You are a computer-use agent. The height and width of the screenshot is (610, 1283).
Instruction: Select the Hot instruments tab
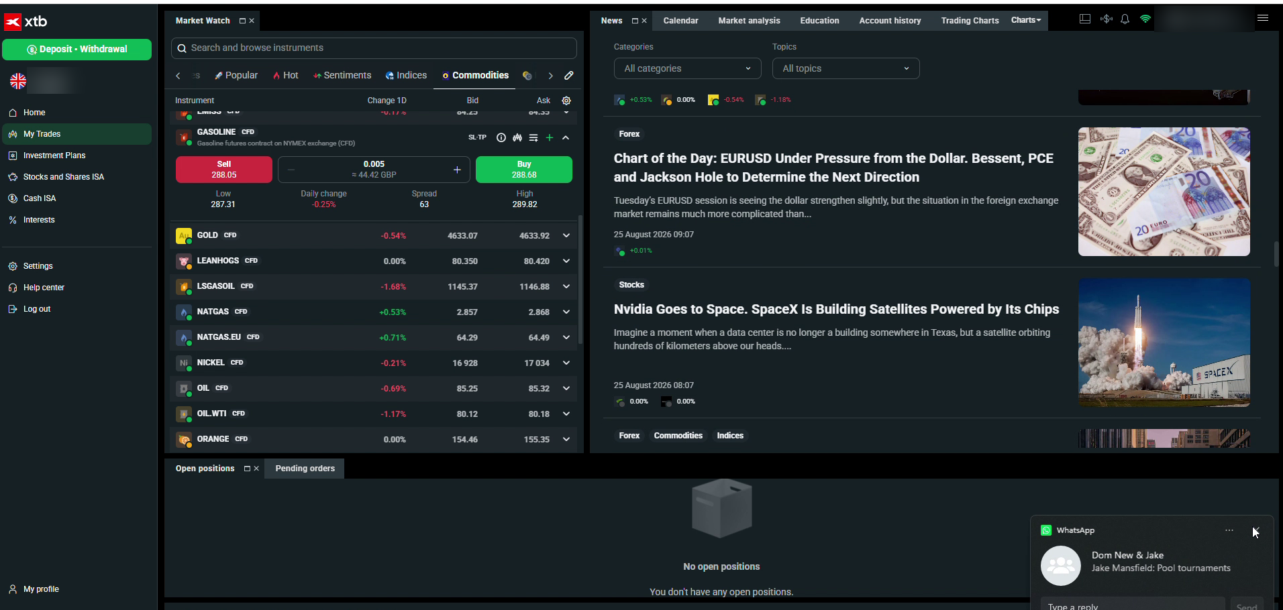tap(286, 76)
